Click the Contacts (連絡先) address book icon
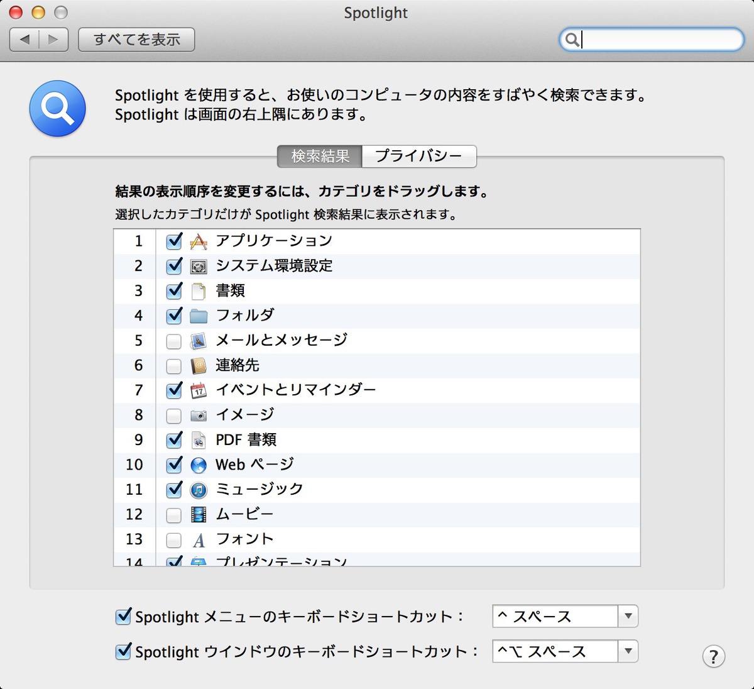Image resolution: width=754 pixels, height=689 pixels. pyautogui.click(x=199, y=366)
